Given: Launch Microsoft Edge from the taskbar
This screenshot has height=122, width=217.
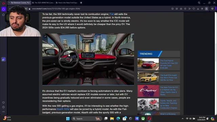Looking at the screenshot, I should point(118,119).
